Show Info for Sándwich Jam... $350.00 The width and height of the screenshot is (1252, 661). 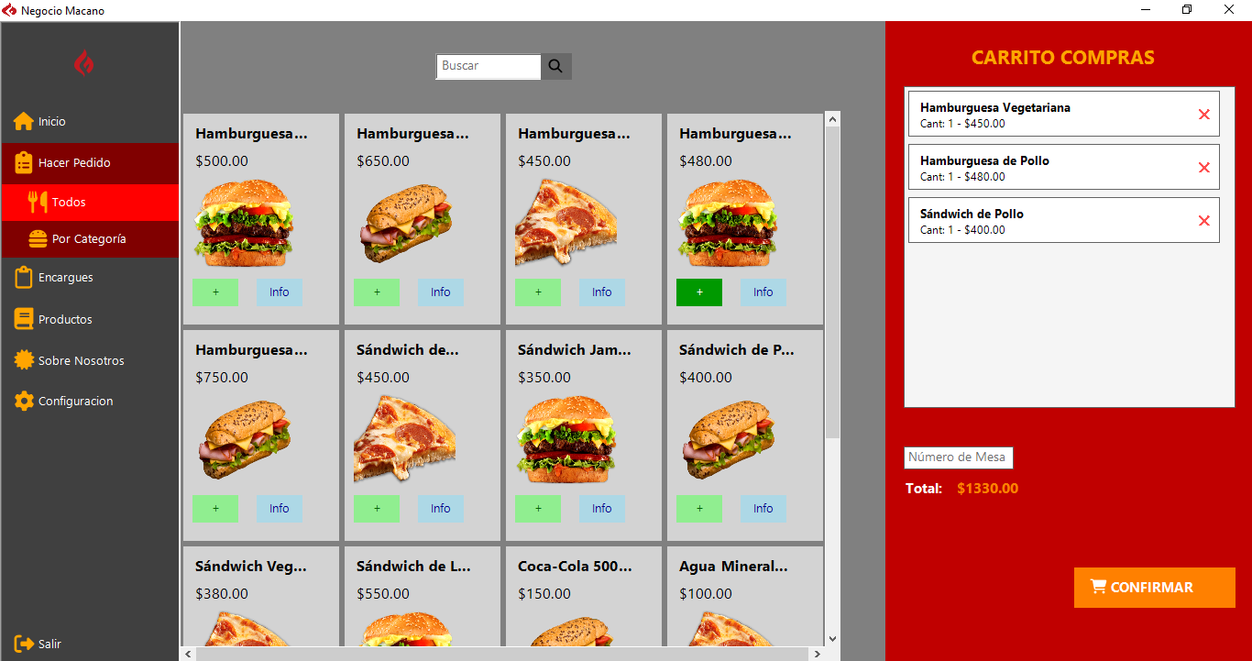(x=602, y=509)
